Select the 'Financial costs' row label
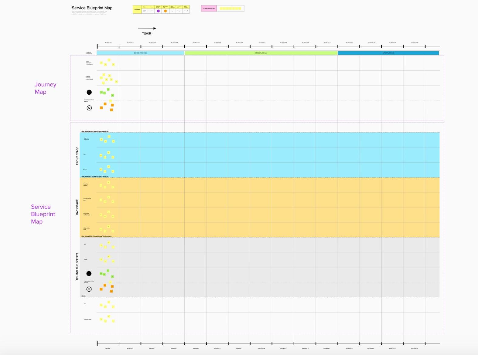The image size is (478, 355). [87, 319]
